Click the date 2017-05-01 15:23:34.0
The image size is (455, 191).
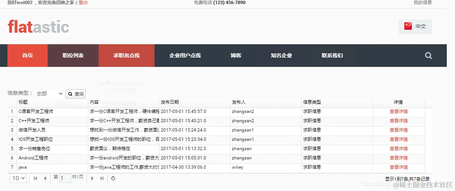(x=184, y=139)
